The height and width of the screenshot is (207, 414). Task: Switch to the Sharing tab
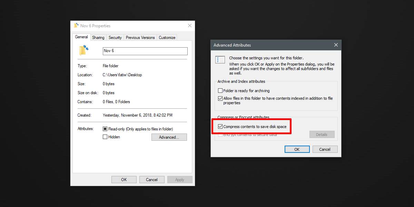point(98,37)
